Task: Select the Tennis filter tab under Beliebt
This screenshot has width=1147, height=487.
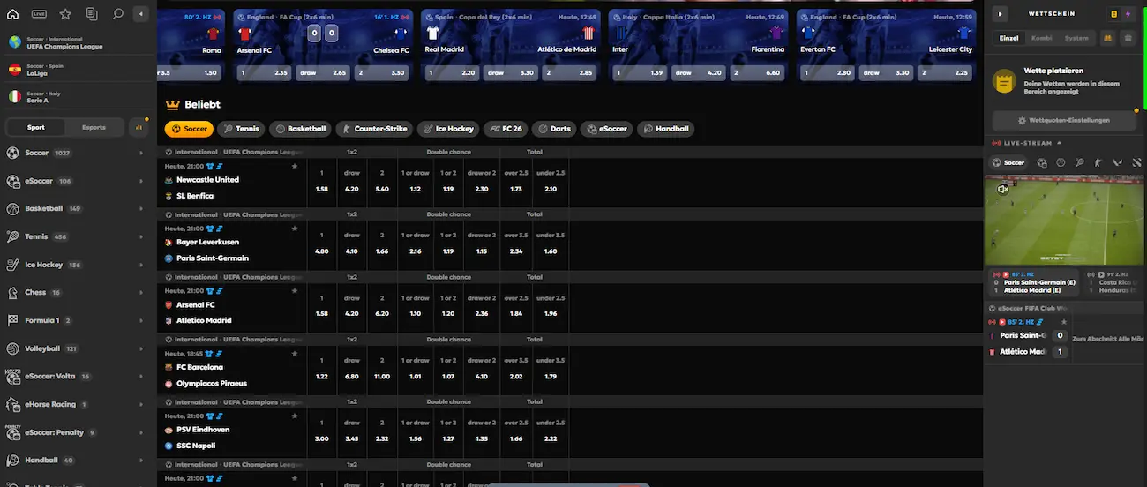Action: tap(240, 129)
